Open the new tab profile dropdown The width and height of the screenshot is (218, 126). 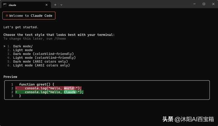click(x=61, y=5)
